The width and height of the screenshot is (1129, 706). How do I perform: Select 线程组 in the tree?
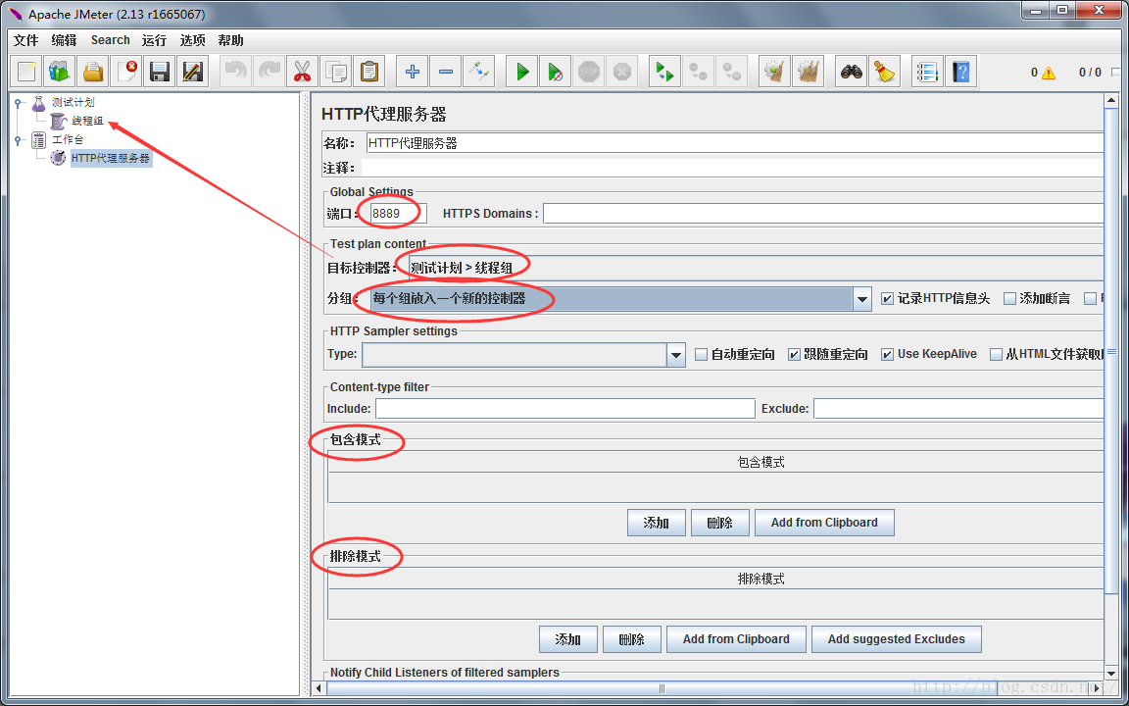tap(87, 121)
